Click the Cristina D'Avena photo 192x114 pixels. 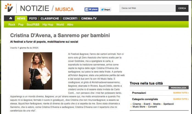[x=38, y=71]
